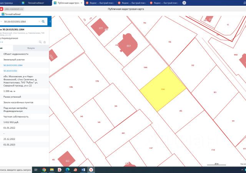Click the 20 м map scale bar
Screen dimensions: 246x173
click(x=216, y=164)
